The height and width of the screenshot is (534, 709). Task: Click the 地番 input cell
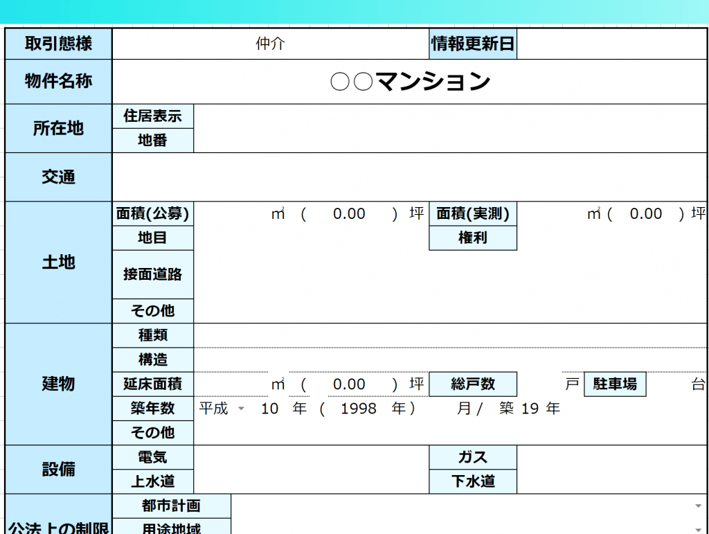(450, 140)
